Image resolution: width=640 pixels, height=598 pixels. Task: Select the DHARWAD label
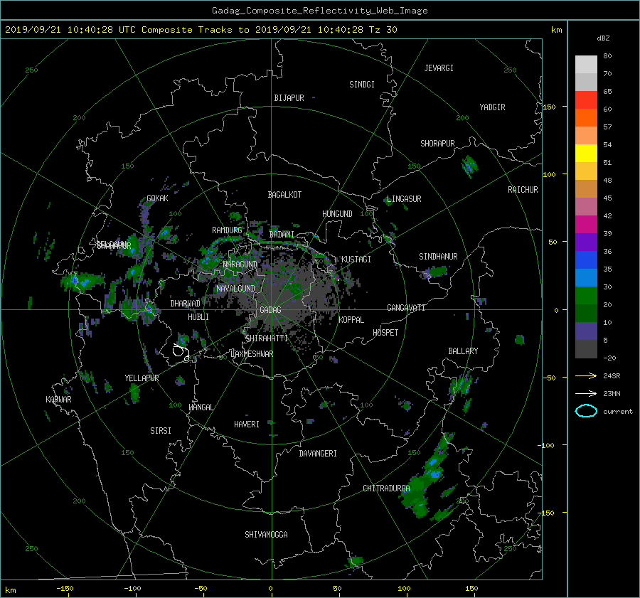click(x=185, y=304)
